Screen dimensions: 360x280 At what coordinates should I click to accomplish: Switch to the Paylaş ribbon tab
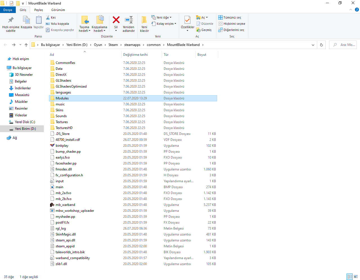[x=39, y=10]
